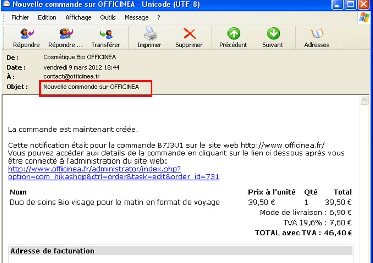Open the Fichier menu

20,17
